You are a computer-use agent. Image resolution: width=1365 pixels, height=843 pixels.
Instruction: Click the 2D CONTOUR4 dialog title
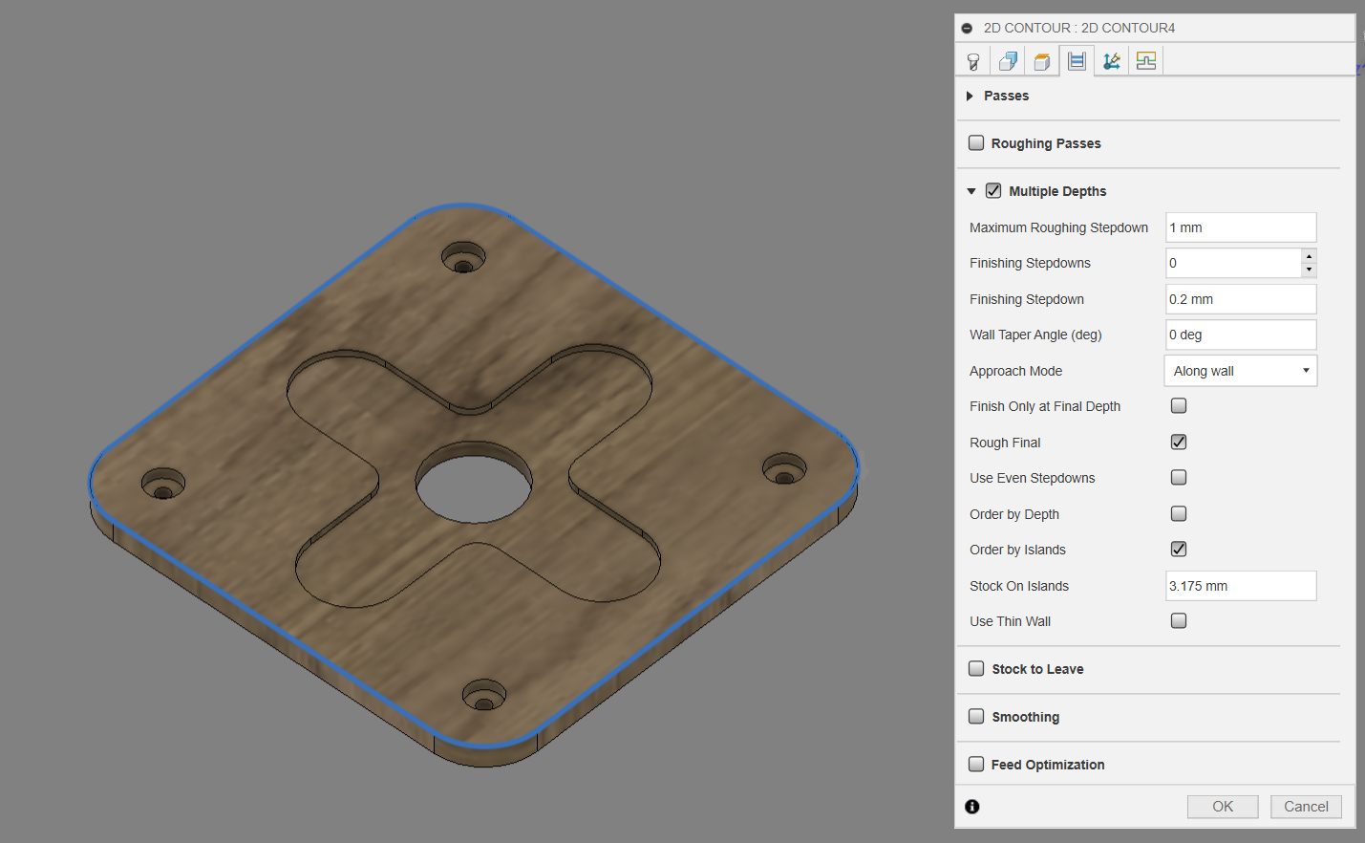pos(1079,28)
